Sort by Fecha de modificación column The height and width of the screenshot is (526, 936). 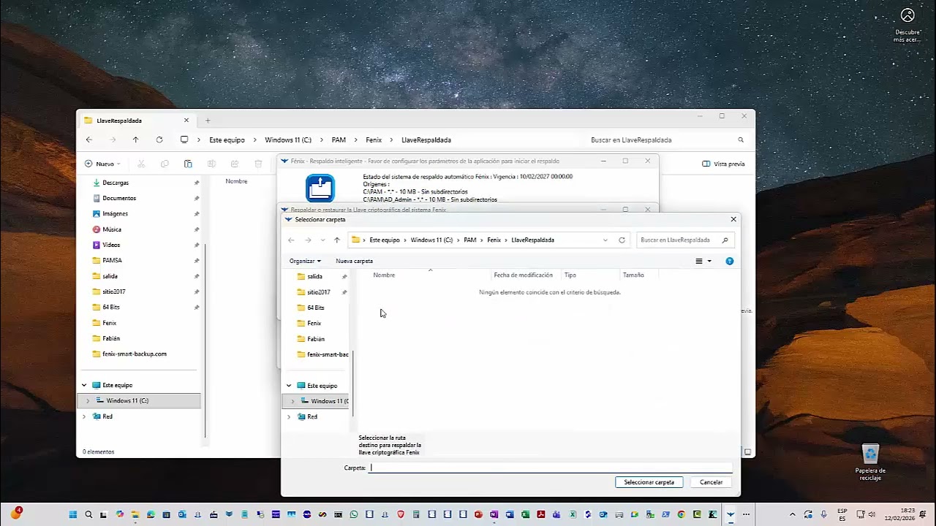pyautogui.click(x=524, y=275)
